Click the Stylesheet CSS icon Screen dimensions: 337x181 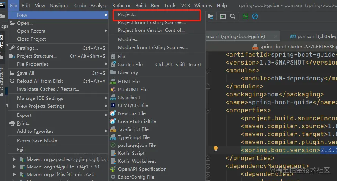pos(113,98)
